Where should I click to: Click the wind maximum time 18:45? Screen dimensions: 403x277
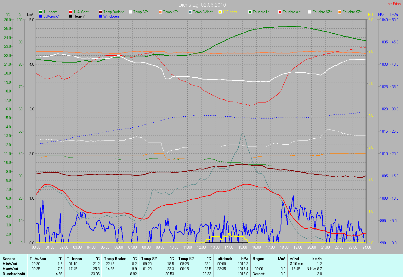[296, 269]
